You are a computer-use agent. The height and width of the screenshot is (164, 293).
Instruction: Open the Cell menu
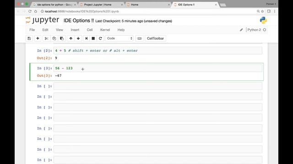pos(90,30)
